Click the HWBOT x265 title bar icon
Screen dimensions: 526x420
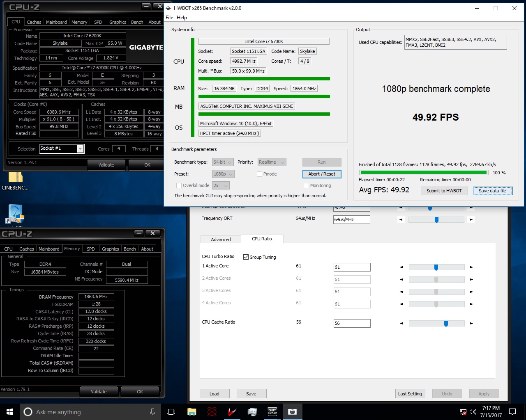tap(169, 8)
